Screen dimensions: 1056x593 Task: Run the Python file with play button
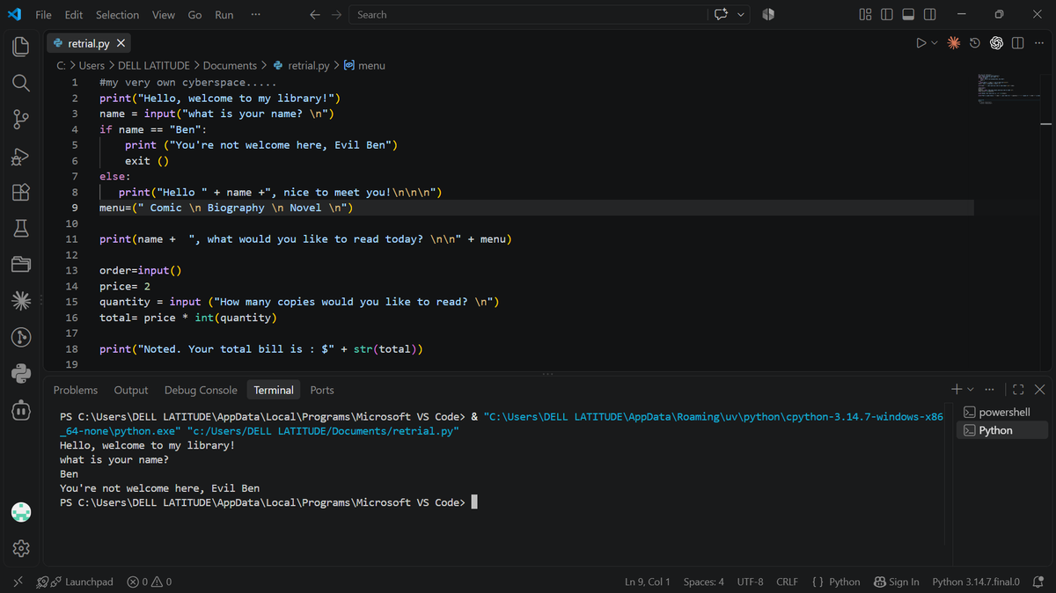point(921,43)
